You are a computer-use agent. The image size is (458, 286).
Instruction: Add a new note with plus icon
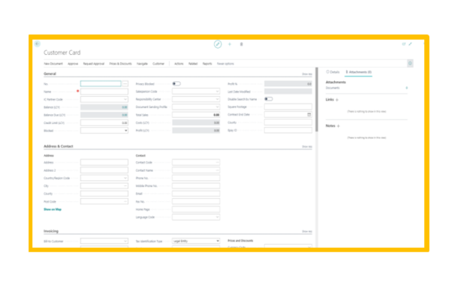pos(338,126)
